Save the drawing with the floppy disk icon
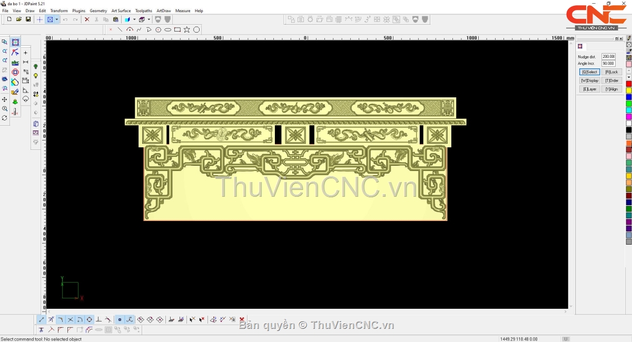 [x=28, y=19]
